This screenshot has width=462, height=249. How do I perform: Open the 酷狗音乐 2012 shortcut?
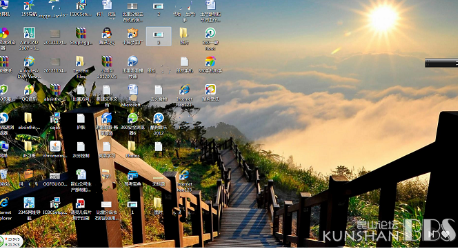point(159,123)
